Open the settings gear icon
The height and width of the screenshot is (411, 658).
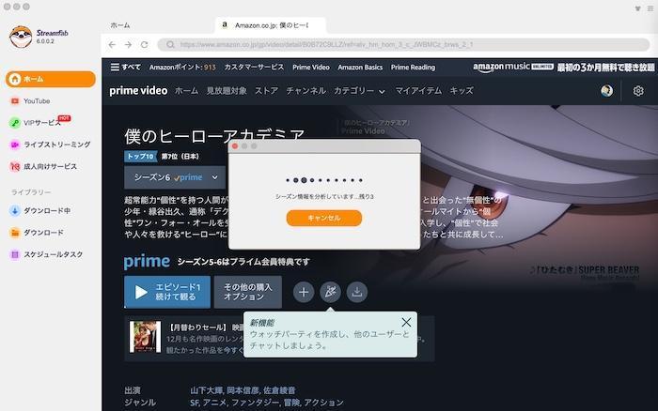[x=638, y=91]
